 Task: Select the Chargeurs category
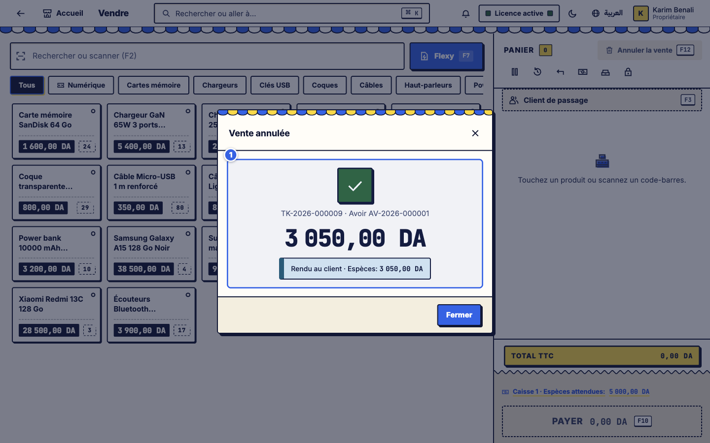tap(220, 85)
